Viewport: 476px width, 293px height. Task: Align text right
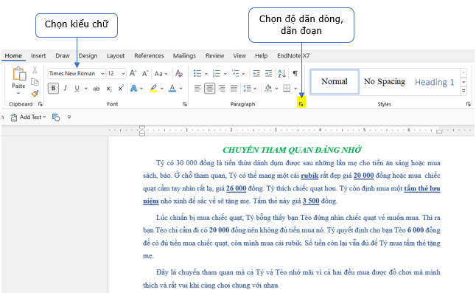[222, 89]
